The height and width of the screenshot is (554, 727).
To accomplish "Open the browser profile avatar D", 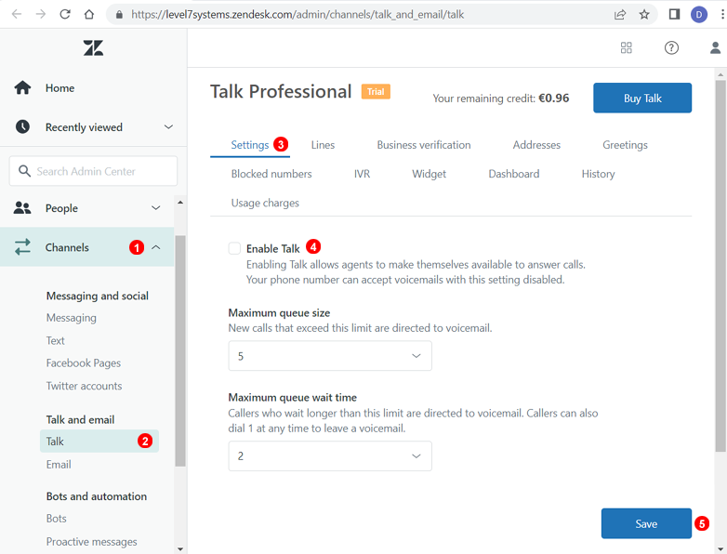I will click(699, 14).
